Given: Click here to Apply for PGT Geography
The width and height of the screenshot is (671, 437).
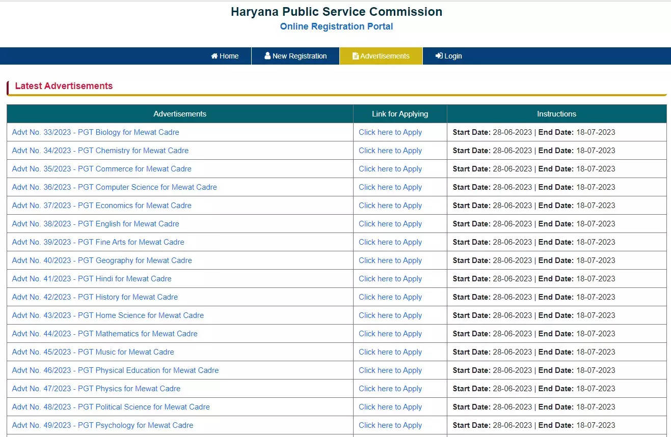Looking at the screenshot, I should 390,260.
